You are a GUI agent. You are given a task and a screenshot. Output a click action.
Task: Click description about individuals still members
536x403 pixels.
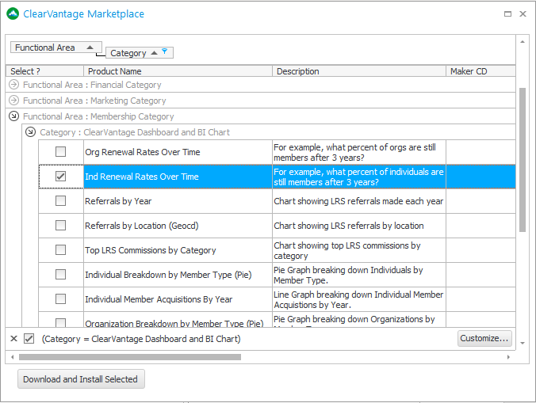[358, 177]
